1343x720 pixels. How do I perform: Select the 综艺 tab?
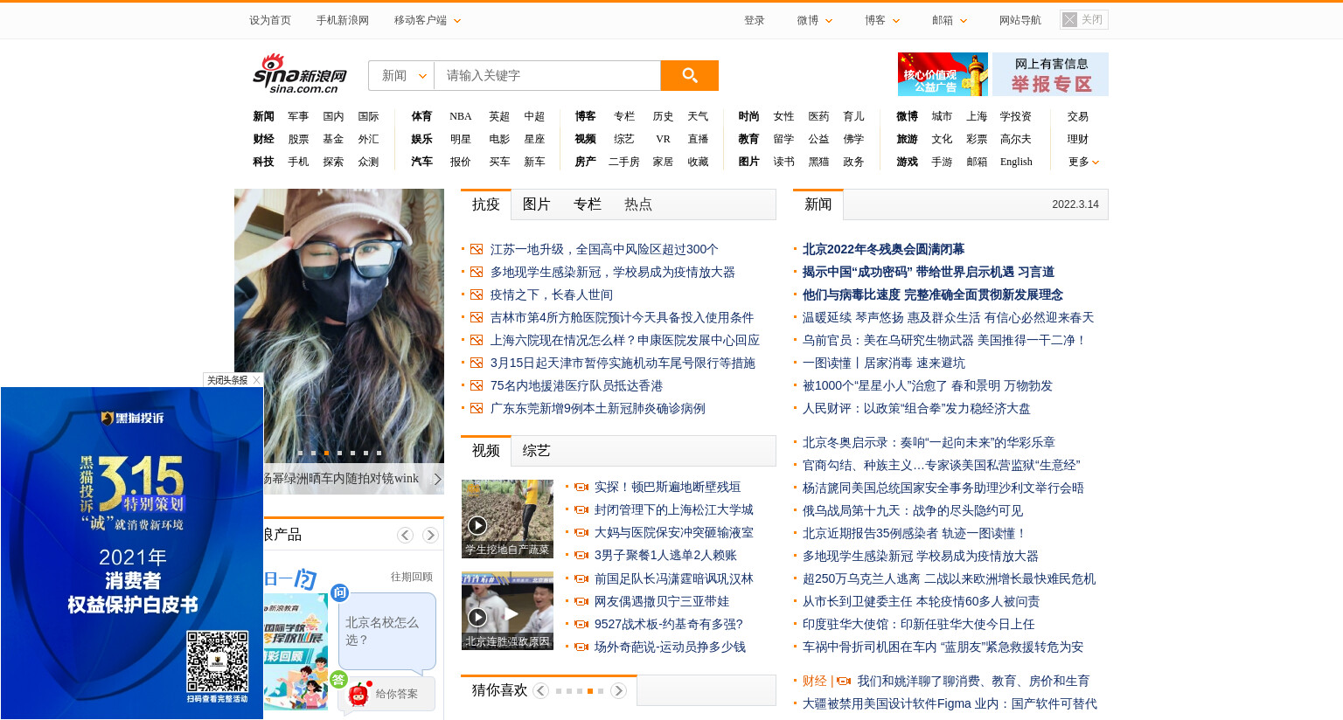pos(537,451)
